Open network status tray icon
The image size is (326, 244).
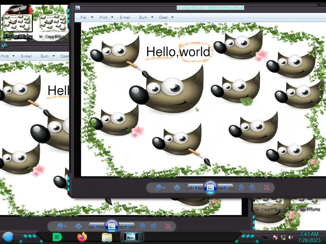point(283,237)
